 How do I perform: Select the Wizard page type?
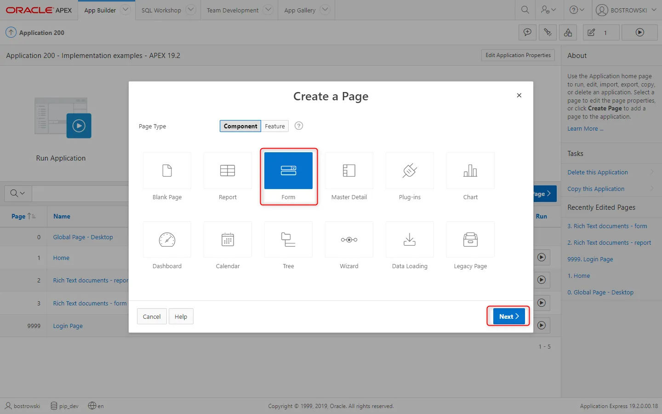(349, 240)
